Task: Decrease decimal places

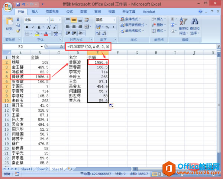Action: click(x=104, y=33)
